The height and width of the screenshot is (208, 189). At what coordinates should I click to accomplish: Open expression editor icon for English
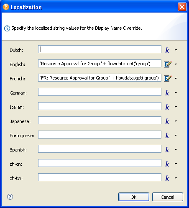pyautogui.click(x=168, y=64)
